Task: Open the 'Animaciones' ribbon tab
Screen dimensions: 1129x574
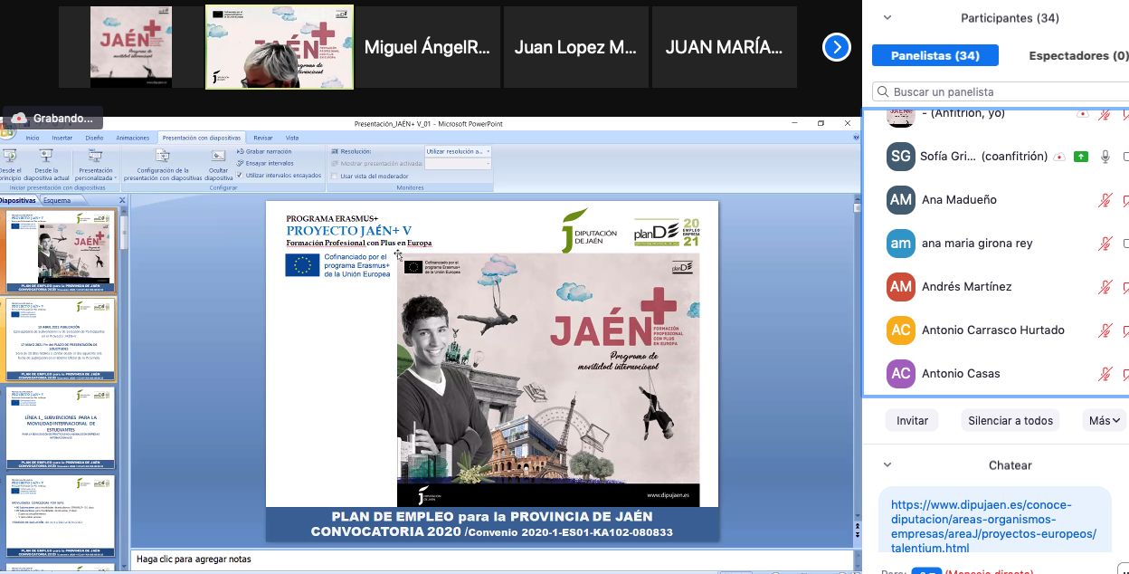Action: click(x=133, y=138)
